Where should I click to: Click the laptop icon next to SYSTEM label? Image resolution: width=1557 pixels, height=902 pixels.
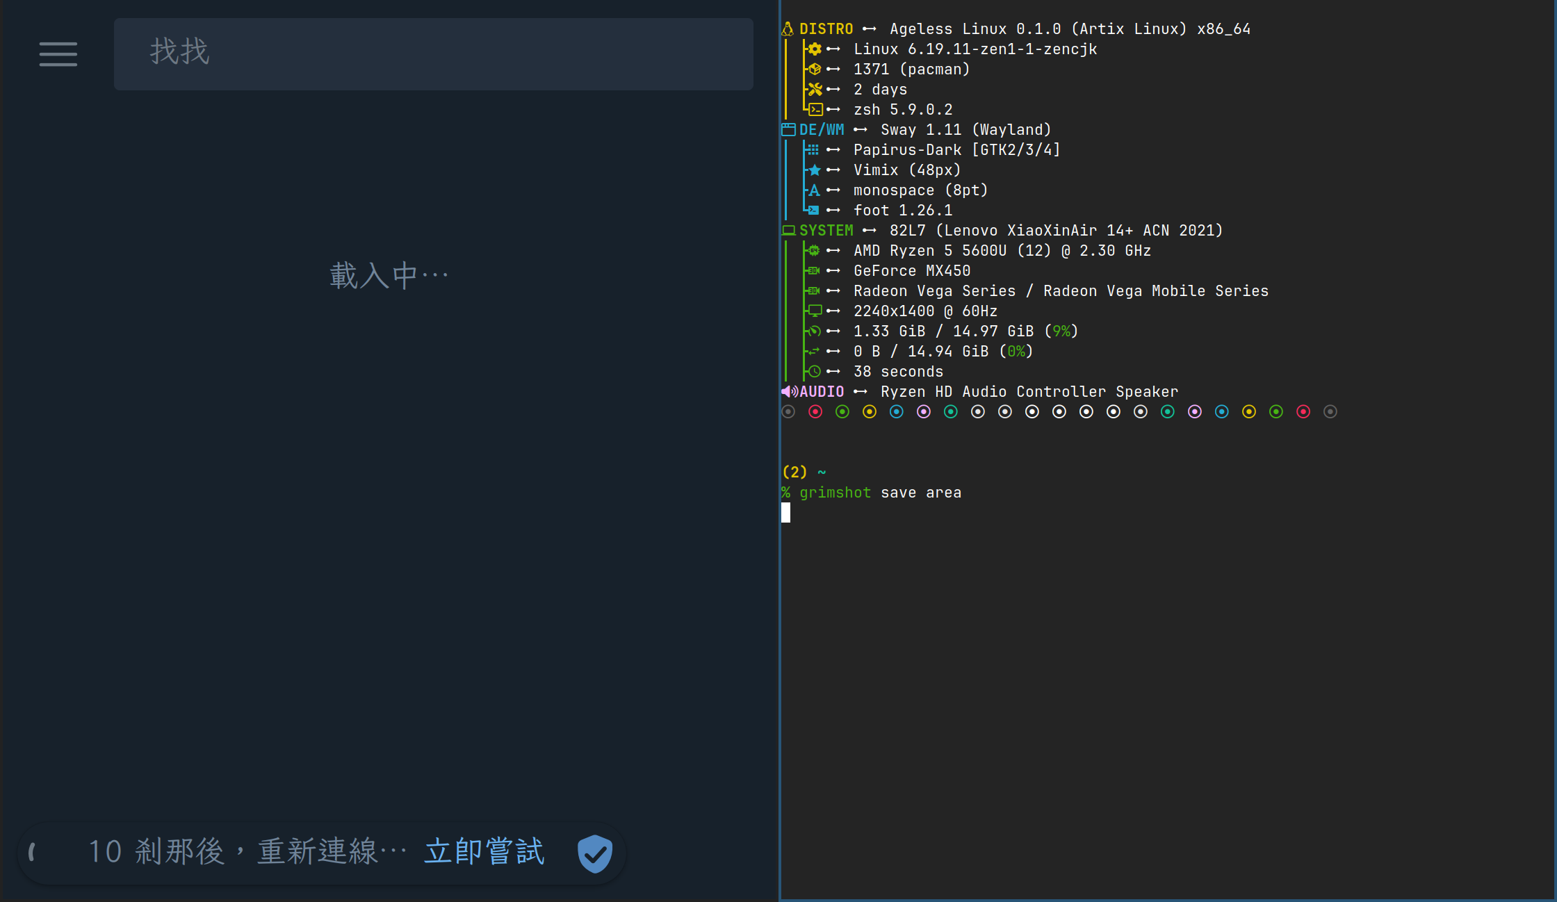788,230
